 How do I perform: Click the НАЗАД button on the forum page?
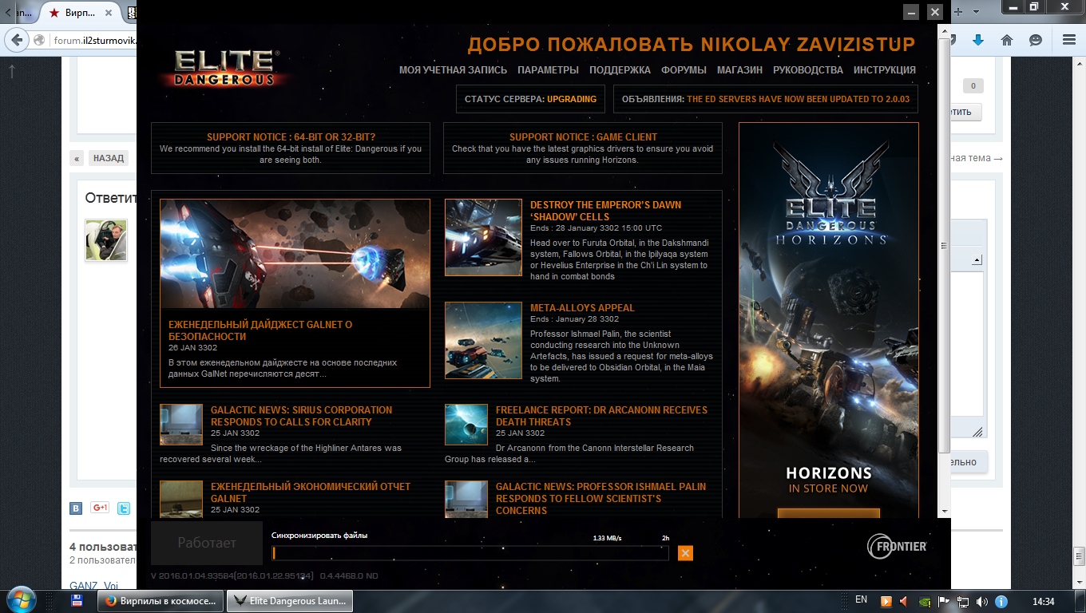pos(109,158)
